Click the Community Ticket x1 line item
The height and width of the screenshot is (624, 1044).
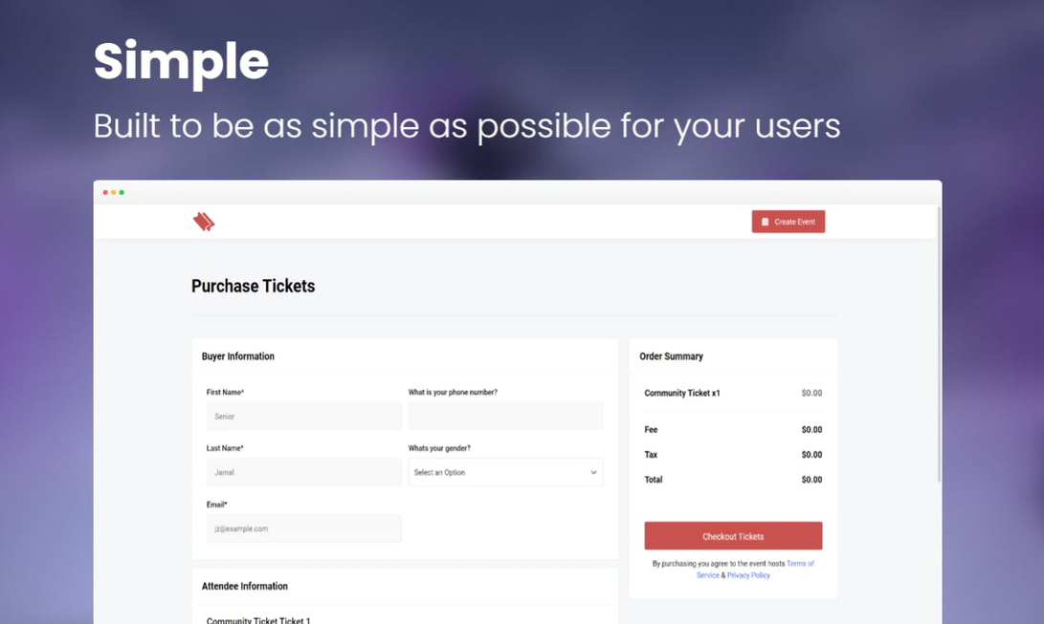pyautogui.click(x=682, y=393)
